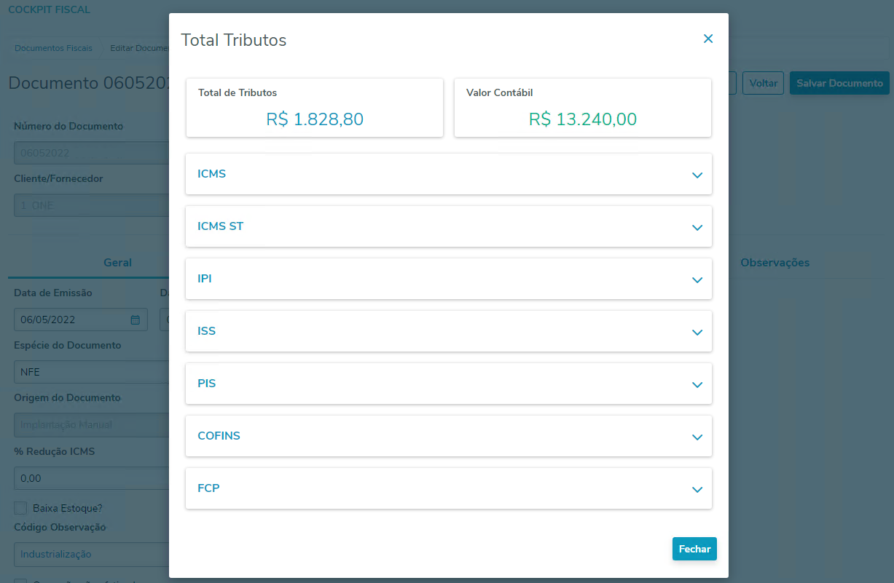894x583 pixels.
Task: Click the Fechar button
Action: tap(694, 549)
